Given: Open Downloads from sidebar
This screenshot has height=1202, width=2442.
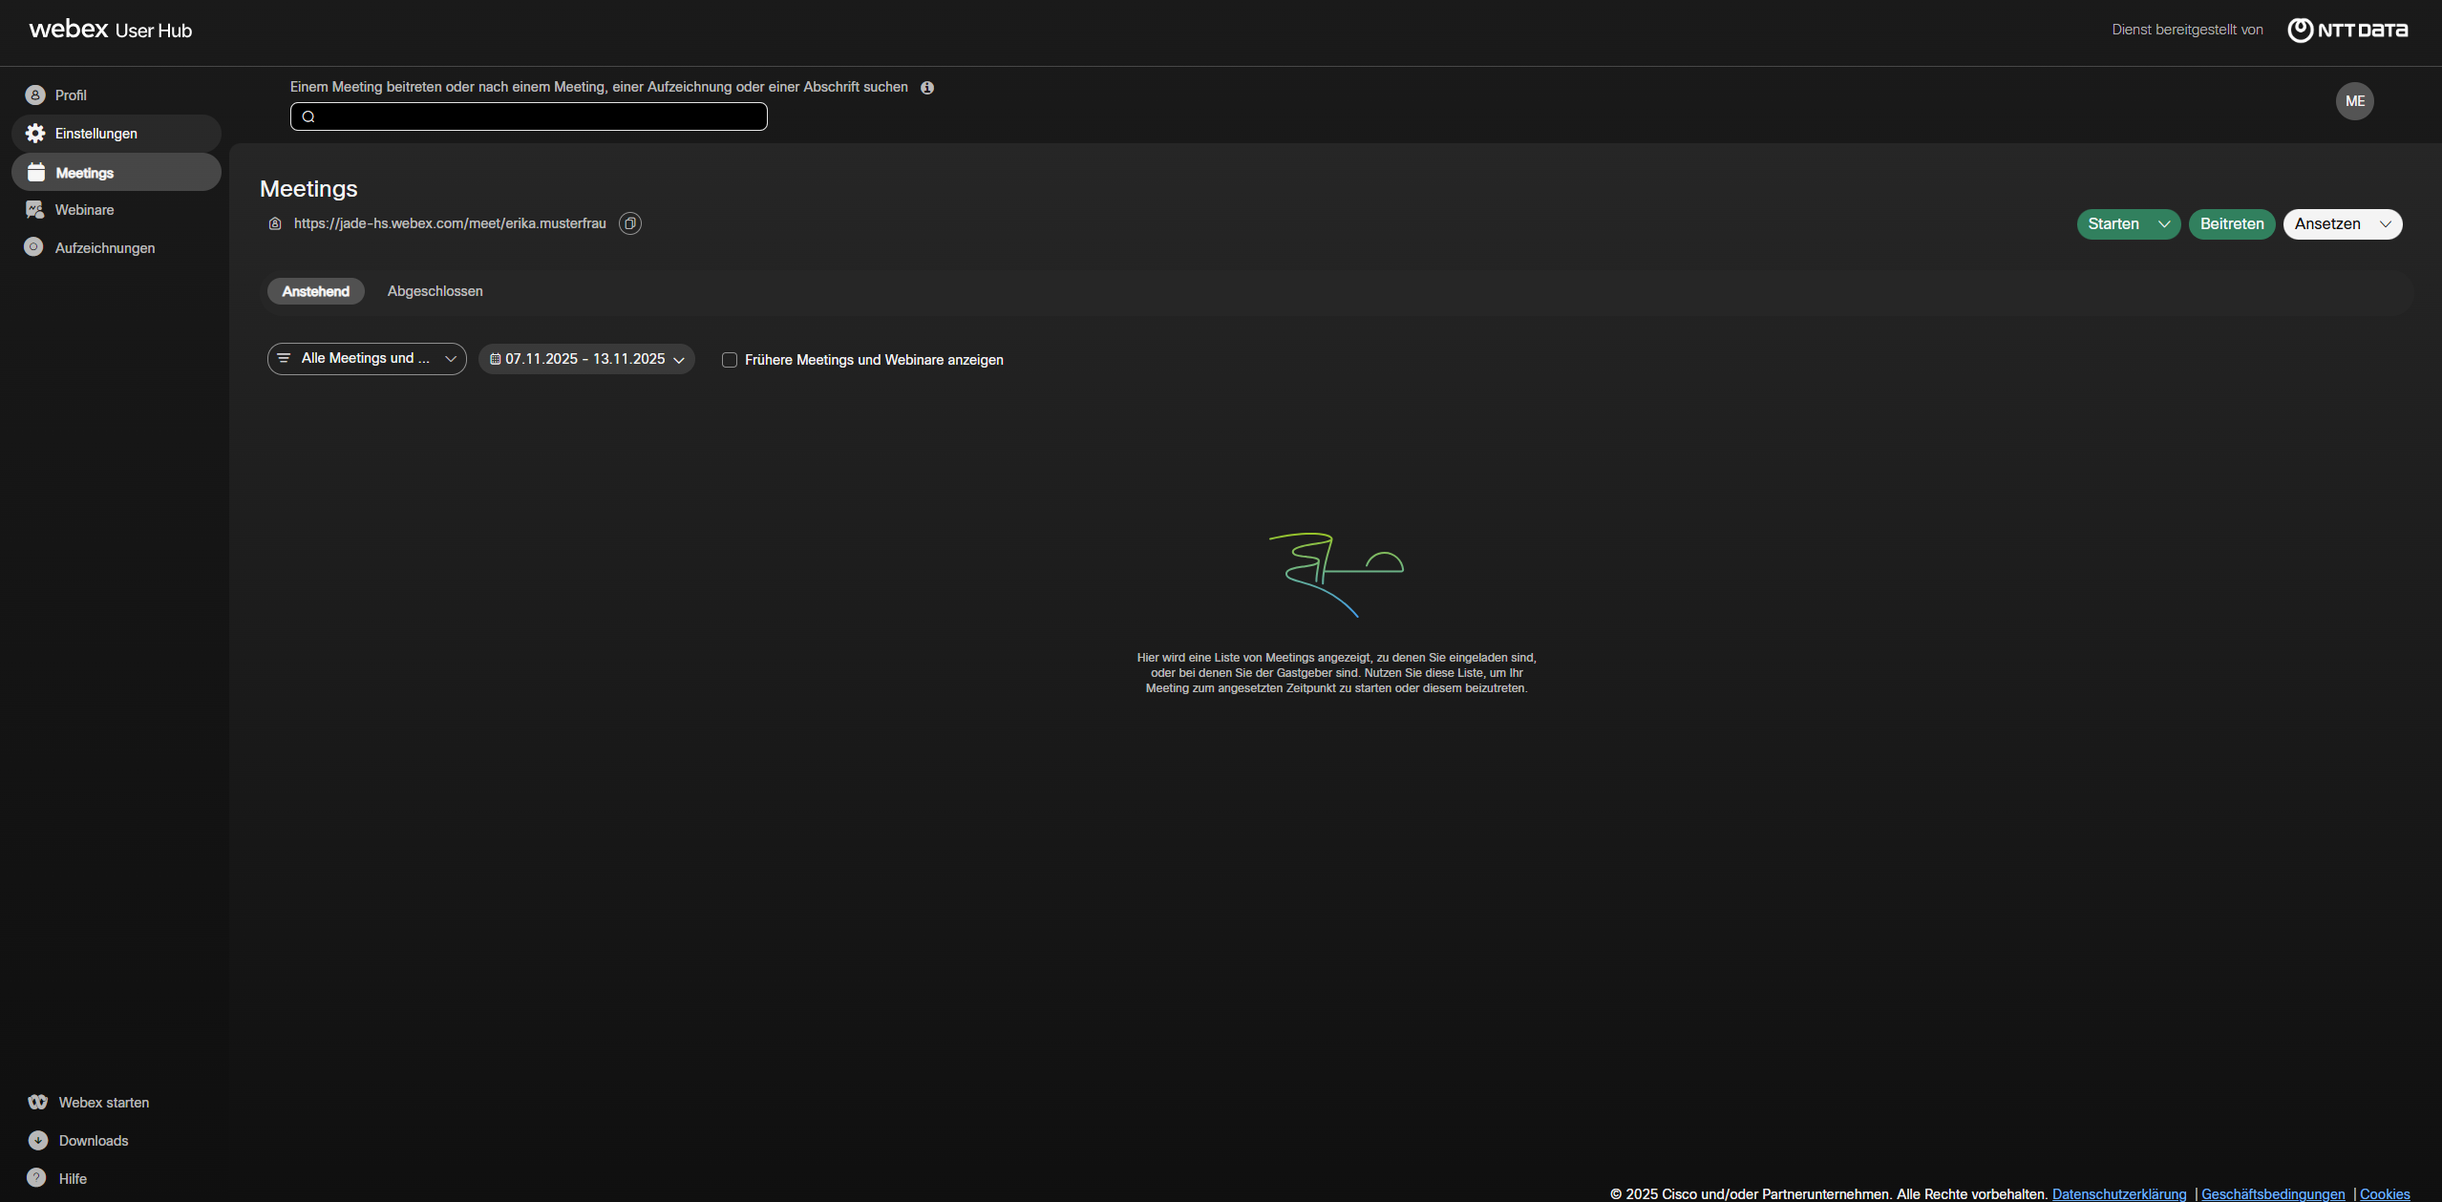Looking at the screenshot, I should (93, 1141).
